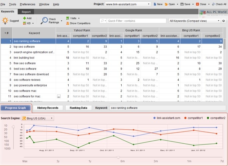228x166 pixels.
Task: Open the Help menu
Action: (56, 4)
